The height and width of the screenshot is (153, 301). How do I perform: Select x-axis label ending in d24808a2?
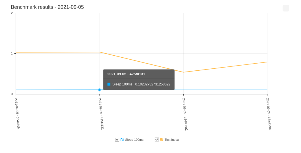coord(185,114)
